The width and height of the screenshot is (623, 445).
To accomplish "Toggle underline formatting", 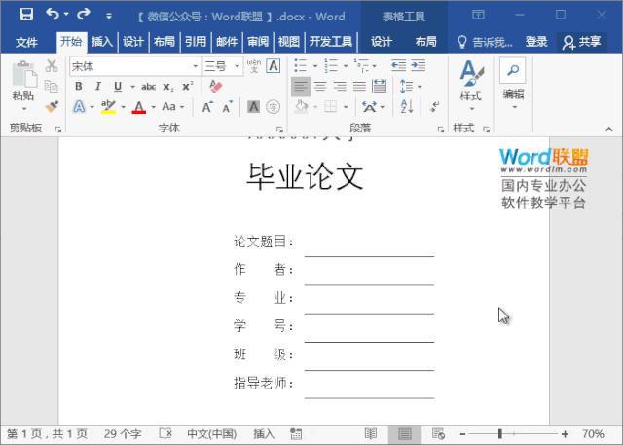I will coord(118,87).
